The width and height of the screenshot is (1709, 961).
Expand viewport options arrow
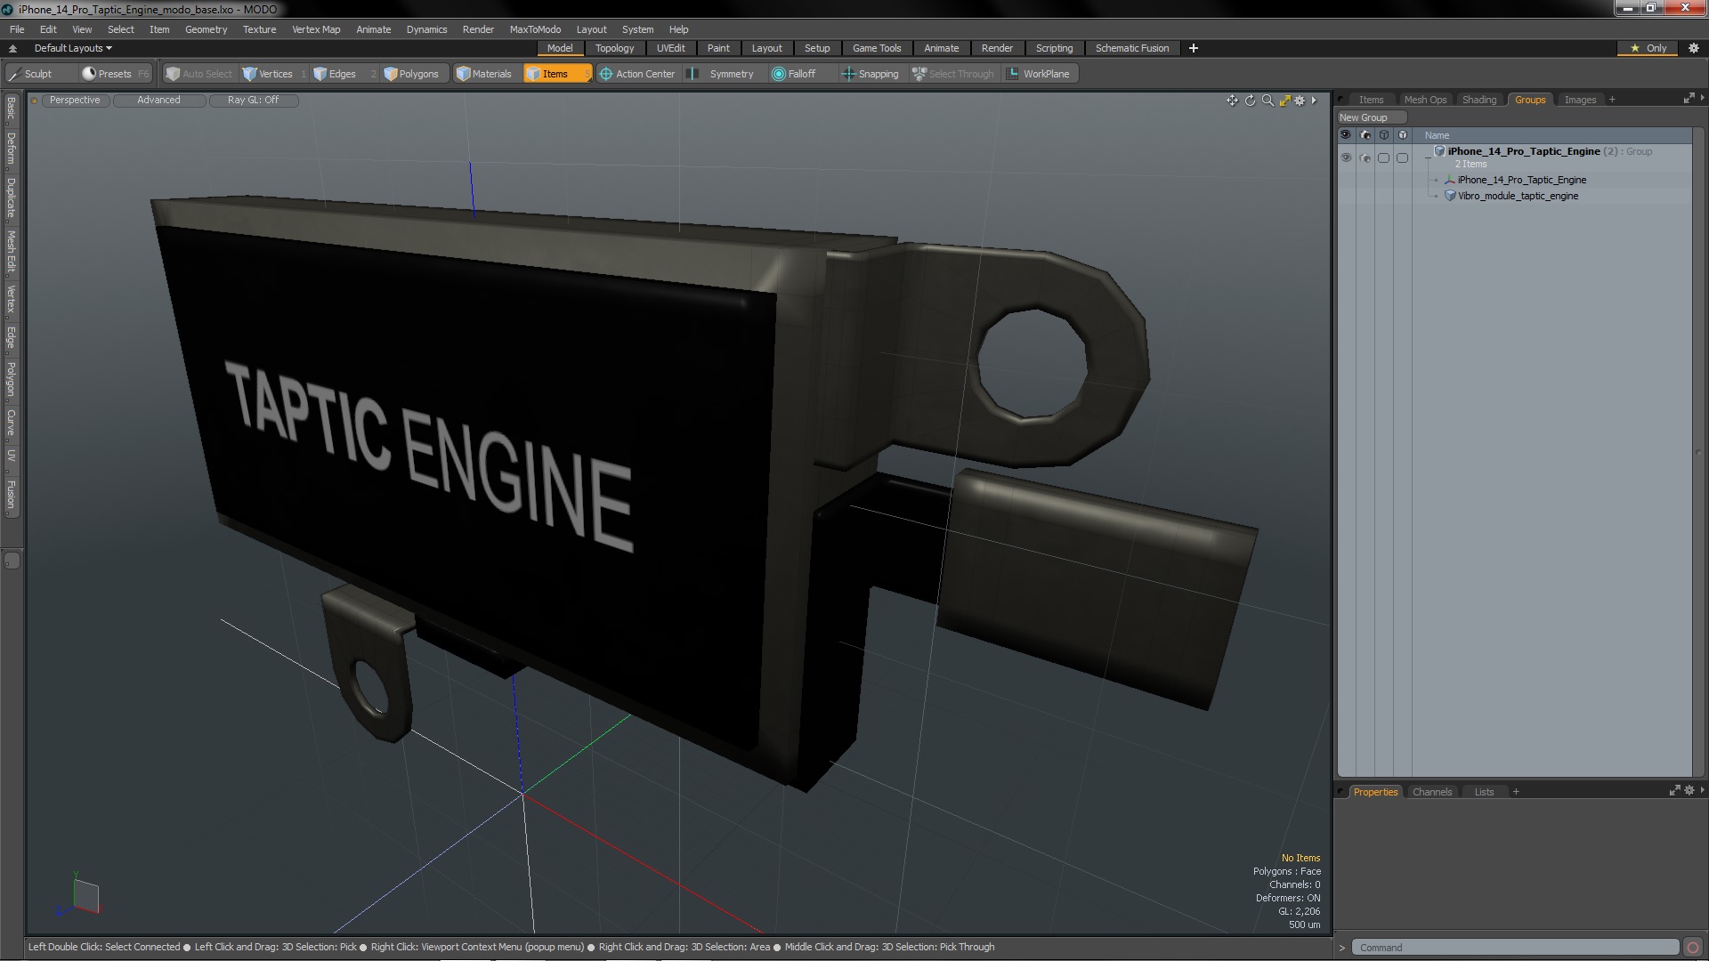(1314, 101)
